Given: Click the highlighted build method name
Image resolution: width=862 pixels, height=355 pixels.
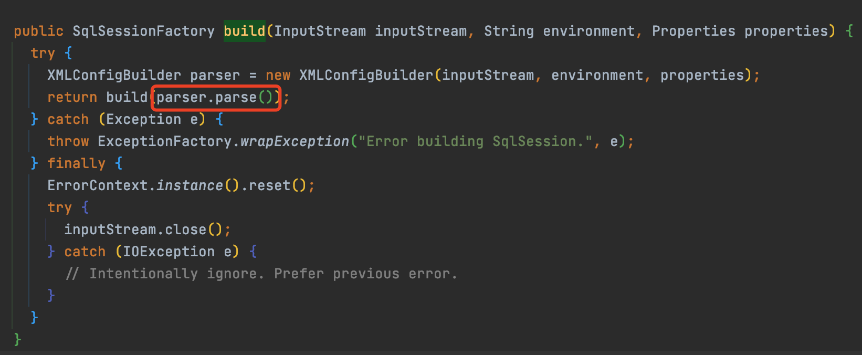Looking at the screenshot, I should point(244,31).
